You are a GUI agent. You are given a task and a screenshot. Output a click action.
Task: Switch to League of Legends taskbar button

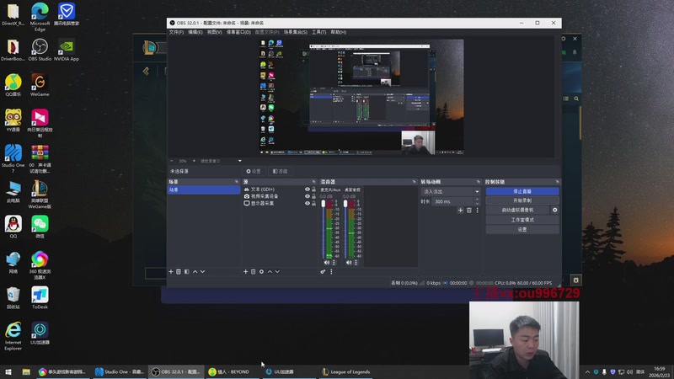pyautogui.click(x=346, y=371)
